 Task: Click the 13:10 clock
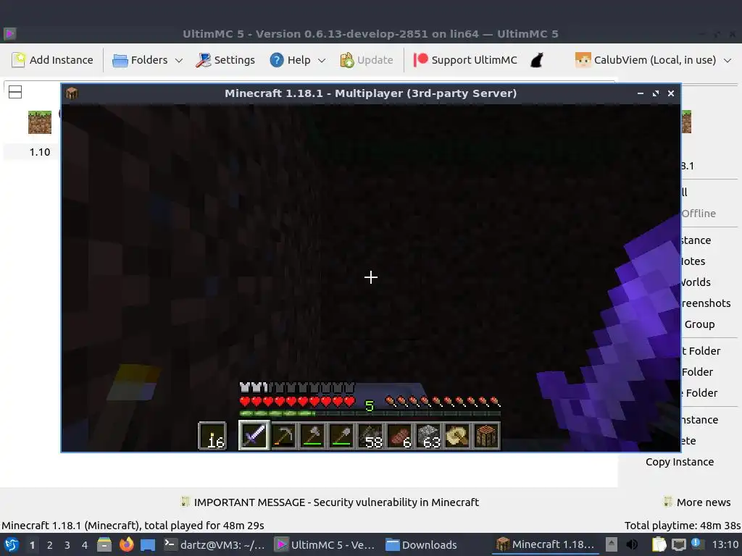tap(725, 544)
